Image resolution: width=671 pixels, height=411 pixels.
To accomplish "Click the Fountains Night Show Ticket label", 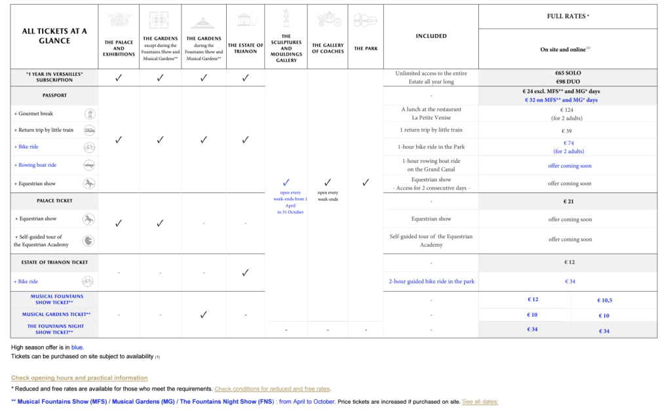I will point(54,329).
